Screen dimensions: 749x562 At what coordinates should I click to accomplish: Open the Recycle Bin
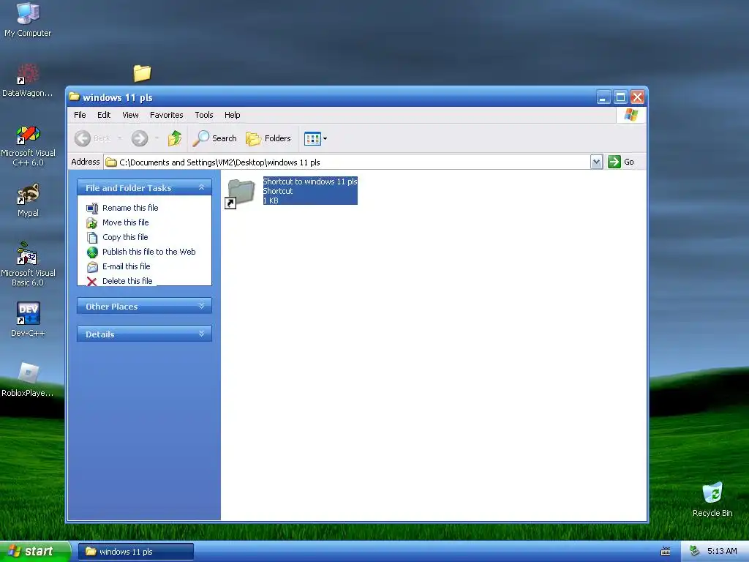pyautogui.click(x=712, y=499)
